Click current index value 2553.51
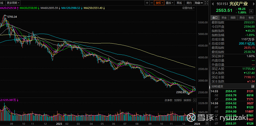256x126 pixels. (224, 11)
